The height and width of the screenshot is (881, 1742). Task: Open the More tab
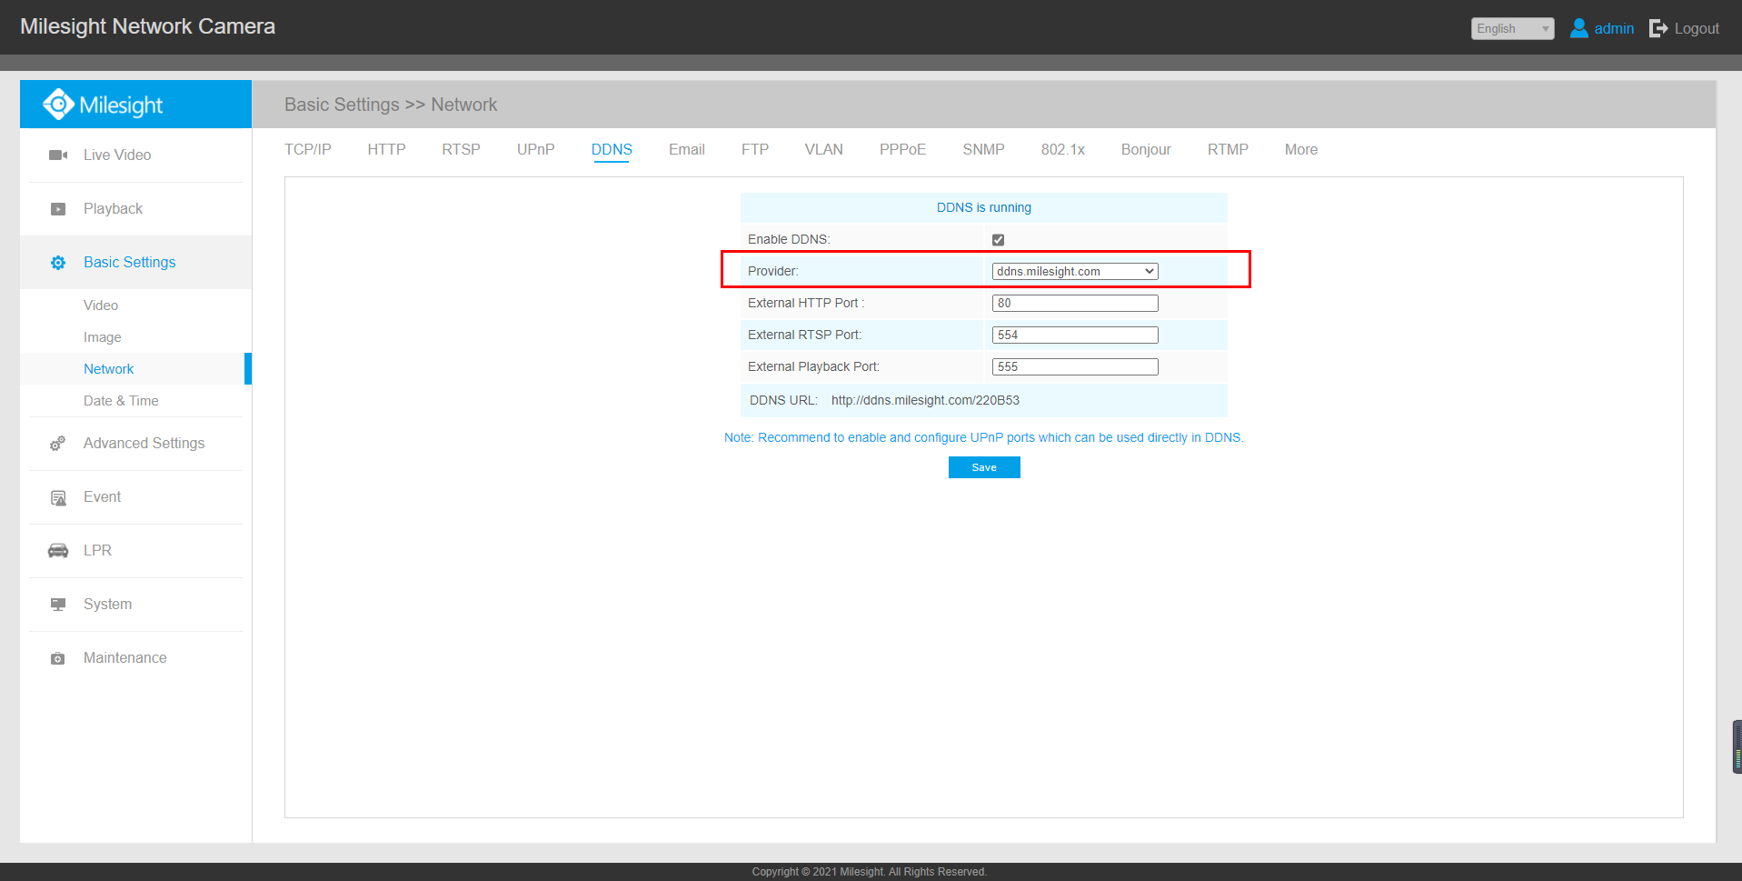(1301, 150)
